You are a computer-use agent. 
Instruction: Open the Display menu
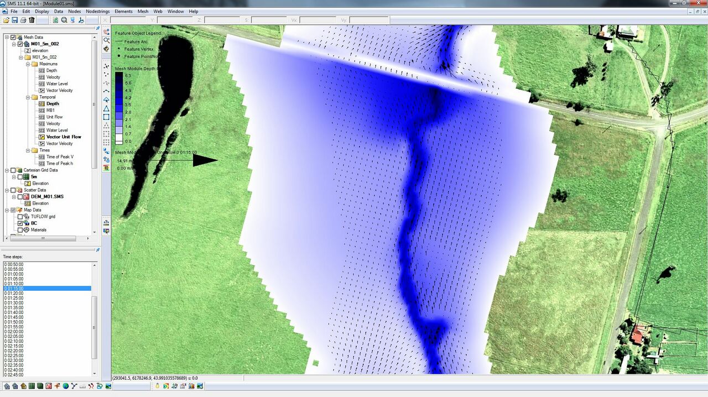[42, 11]
